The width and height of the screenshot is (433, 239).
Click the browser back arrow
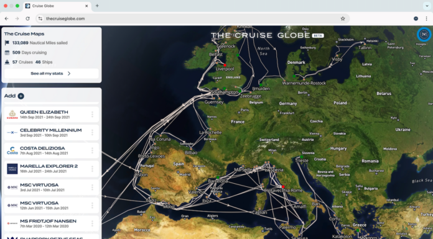pyautogui.click(x=7, y=19)
